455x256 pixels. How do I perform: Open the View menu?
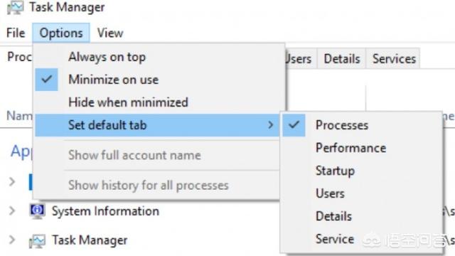[110, 33]
